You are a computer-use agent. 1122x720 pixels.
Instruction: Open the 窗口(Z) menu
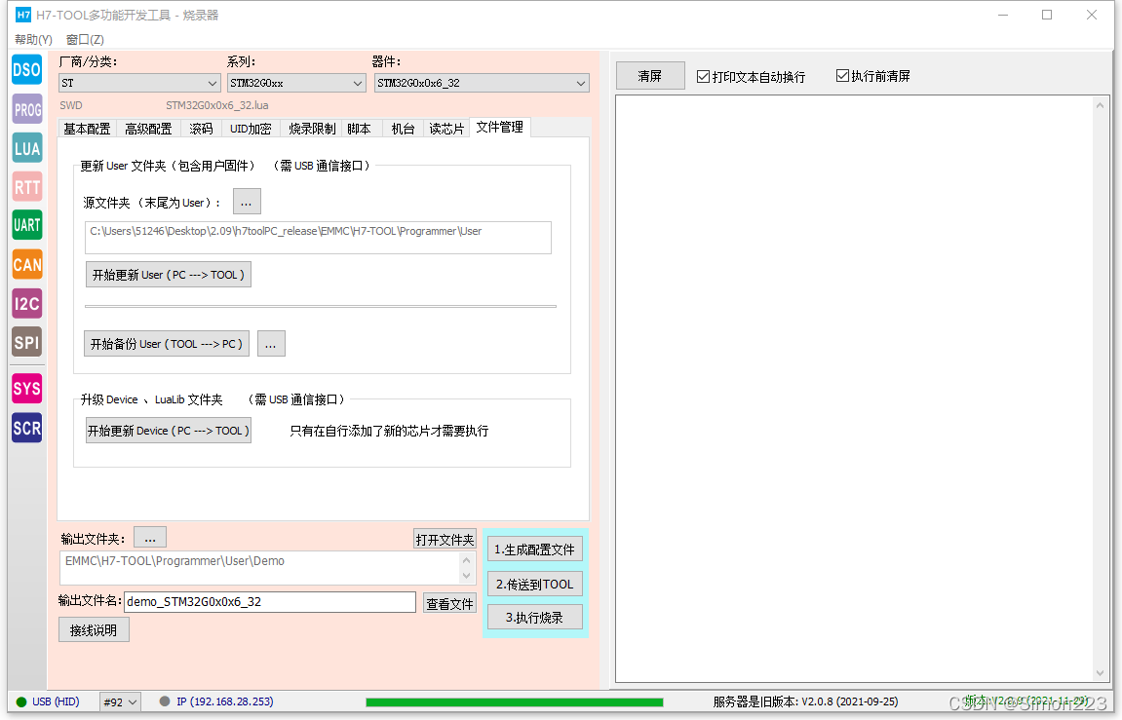(x=85, y=39)
